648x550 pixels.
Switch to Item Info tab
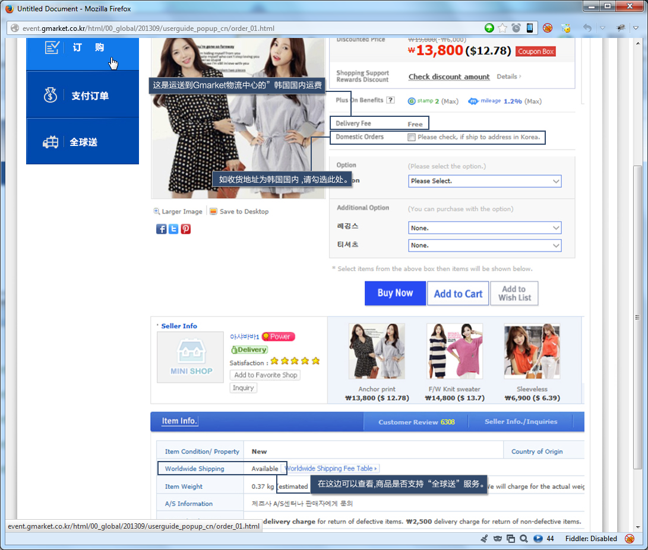[179, 421]
